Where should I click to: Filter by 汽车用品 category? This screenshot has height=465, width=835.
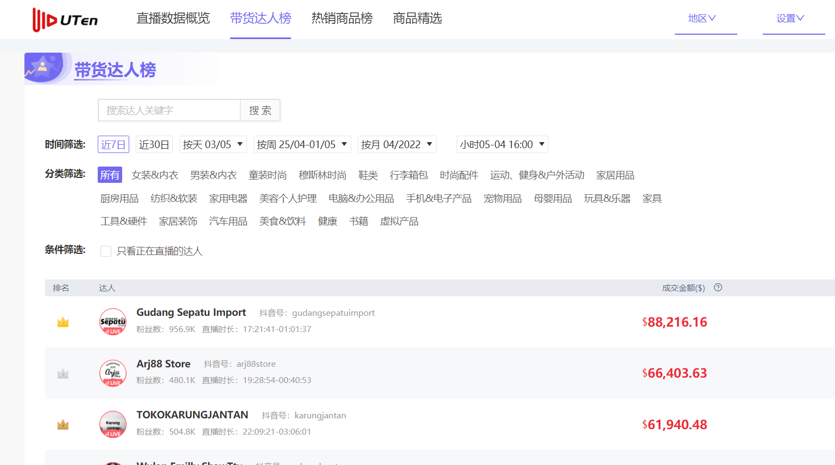pyautogui.click(x=228, y=221)
